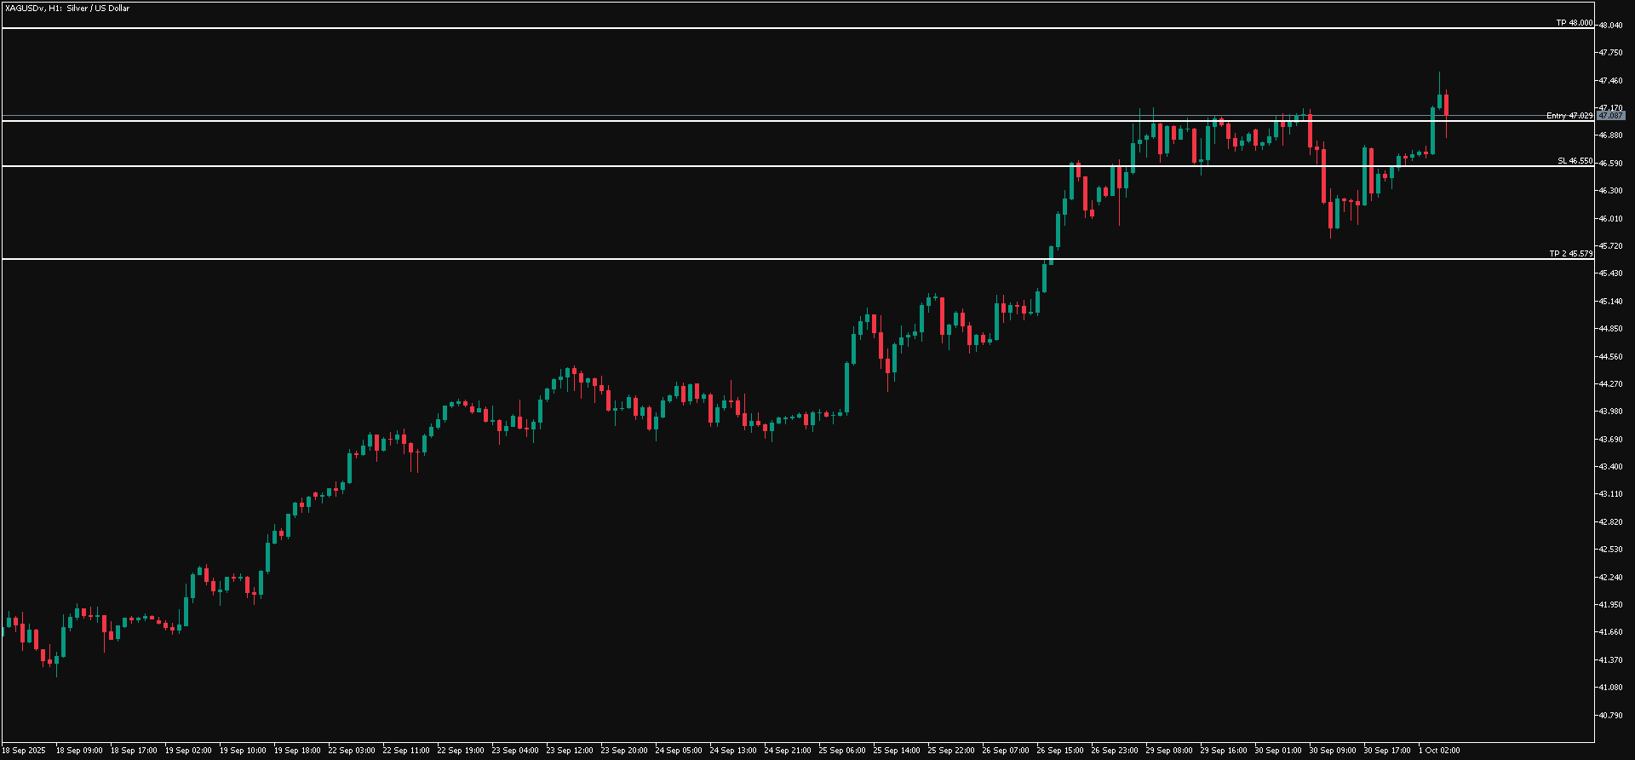Click the 48.040 price axis label
Viewport: 1635px width, 760px height.
coord(1610,26)
